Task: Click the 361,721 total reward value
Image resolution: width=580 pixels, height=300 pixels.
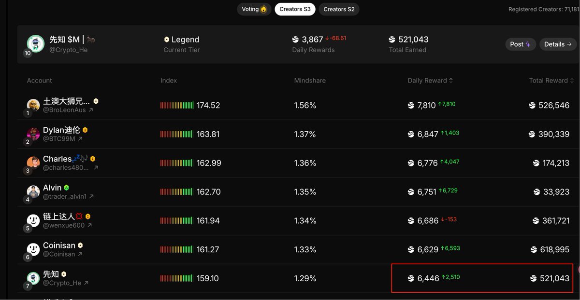Action: point(556,220)
